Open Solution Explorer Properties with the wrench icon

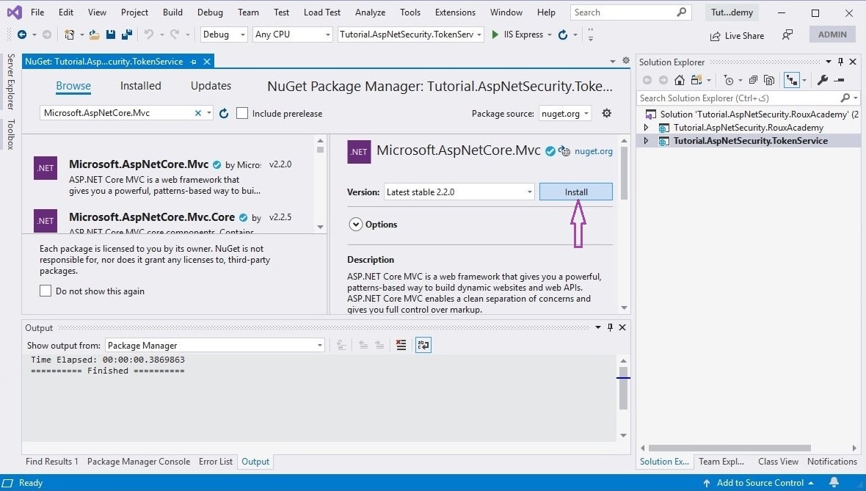(x=823, y=79)
